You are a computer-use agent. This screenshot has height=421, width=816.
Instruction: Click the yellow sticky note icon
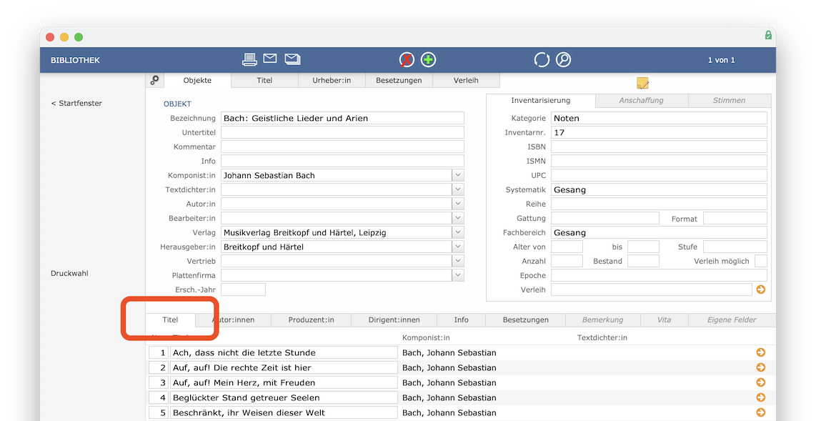click(642, 83)
